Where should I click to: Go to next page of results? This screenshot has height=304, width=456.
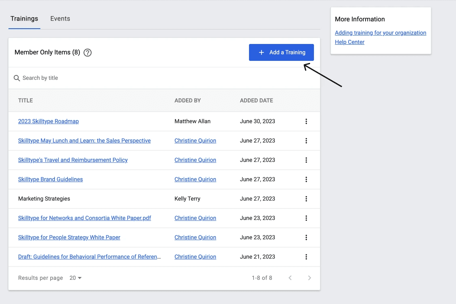[310, 278]
